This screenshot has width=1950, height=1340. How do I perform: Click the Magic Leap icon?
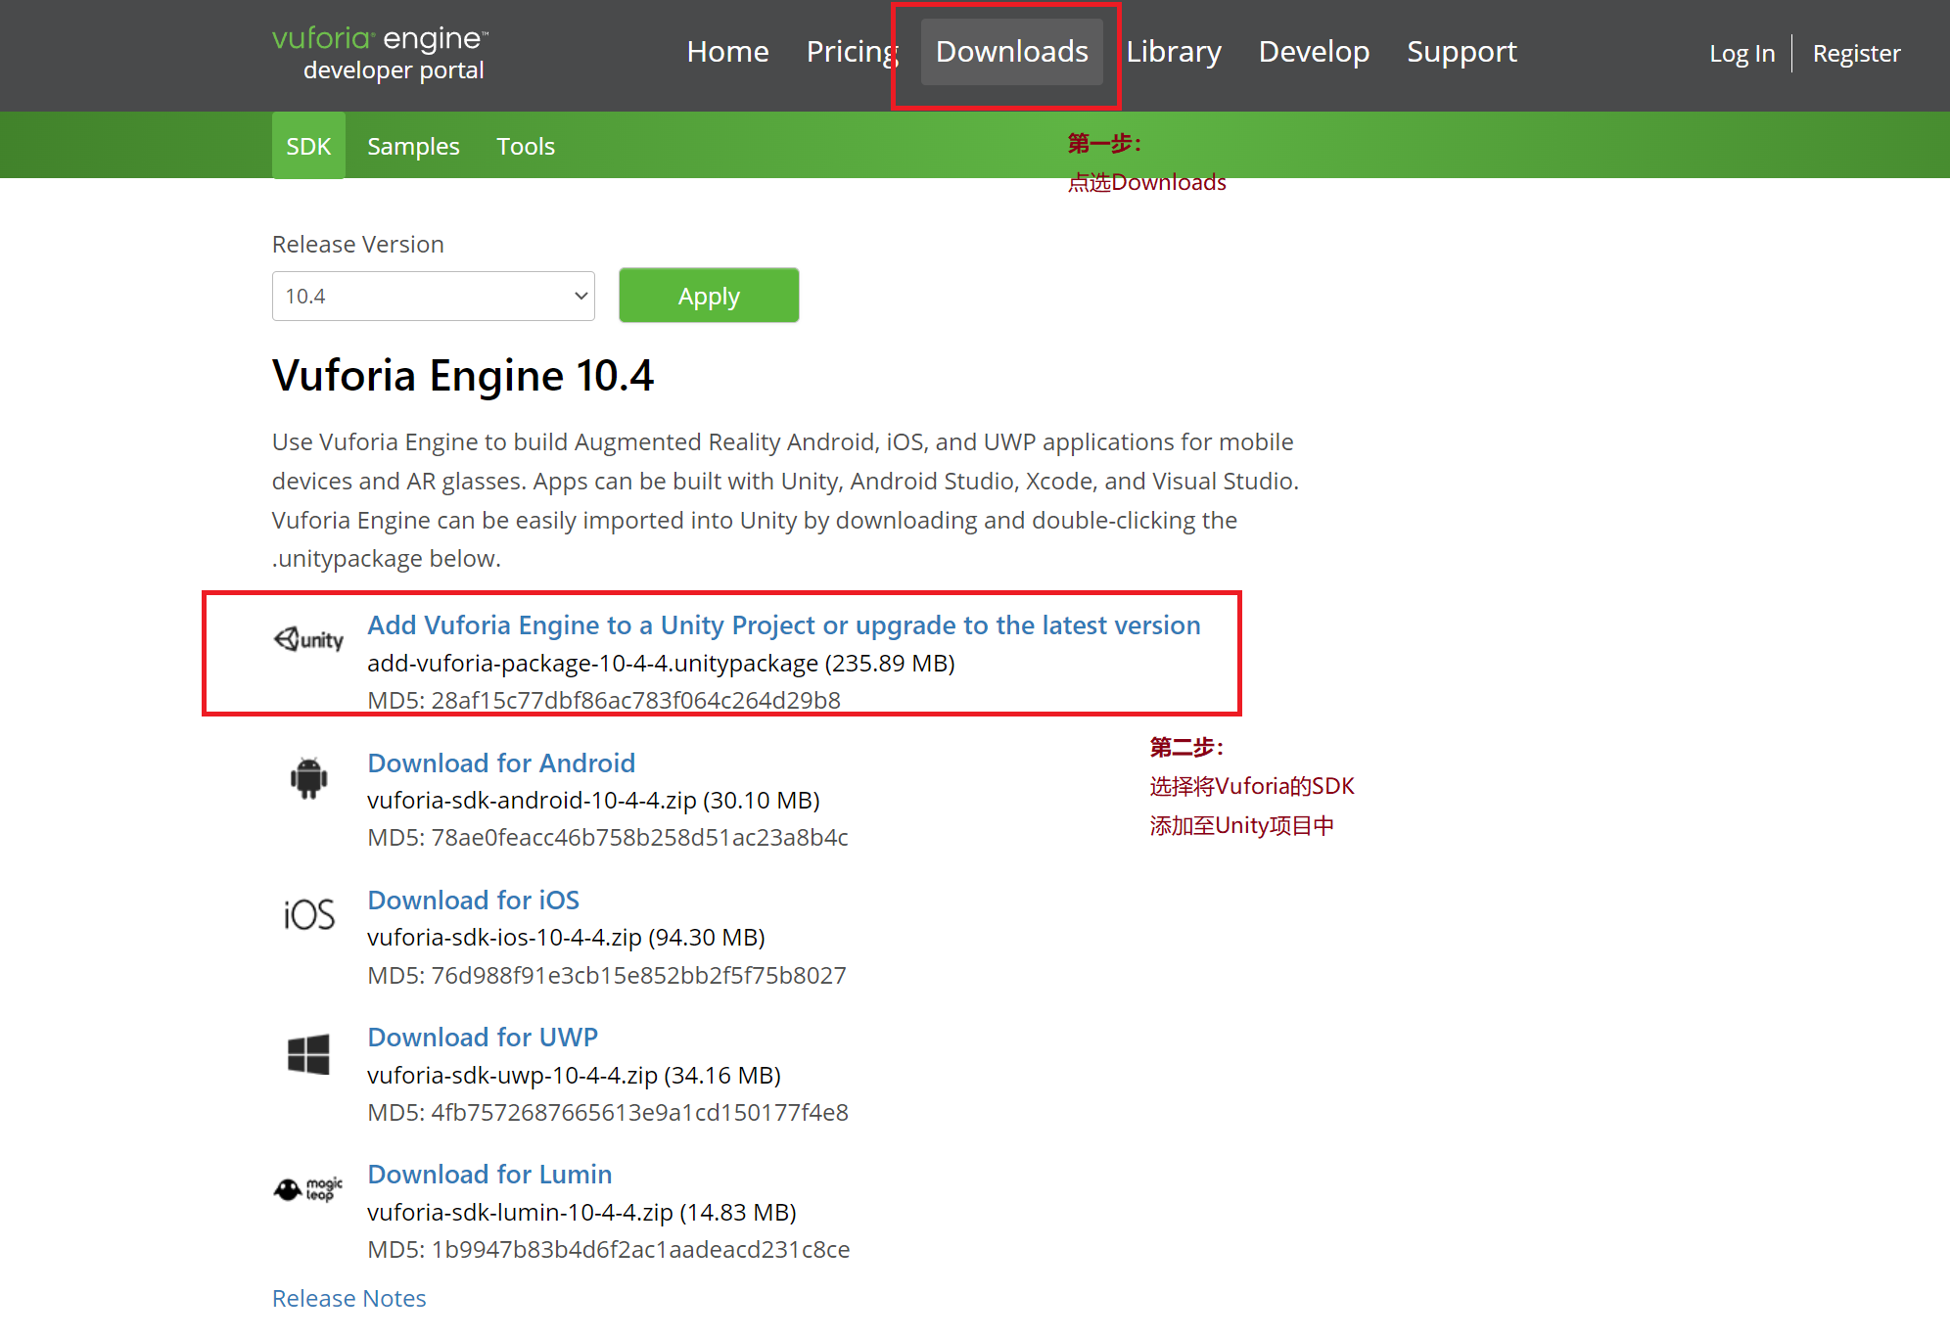click(x=306, y=1187)
